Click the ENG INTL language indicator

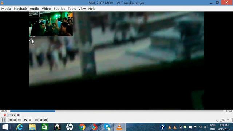click(213, 127)
